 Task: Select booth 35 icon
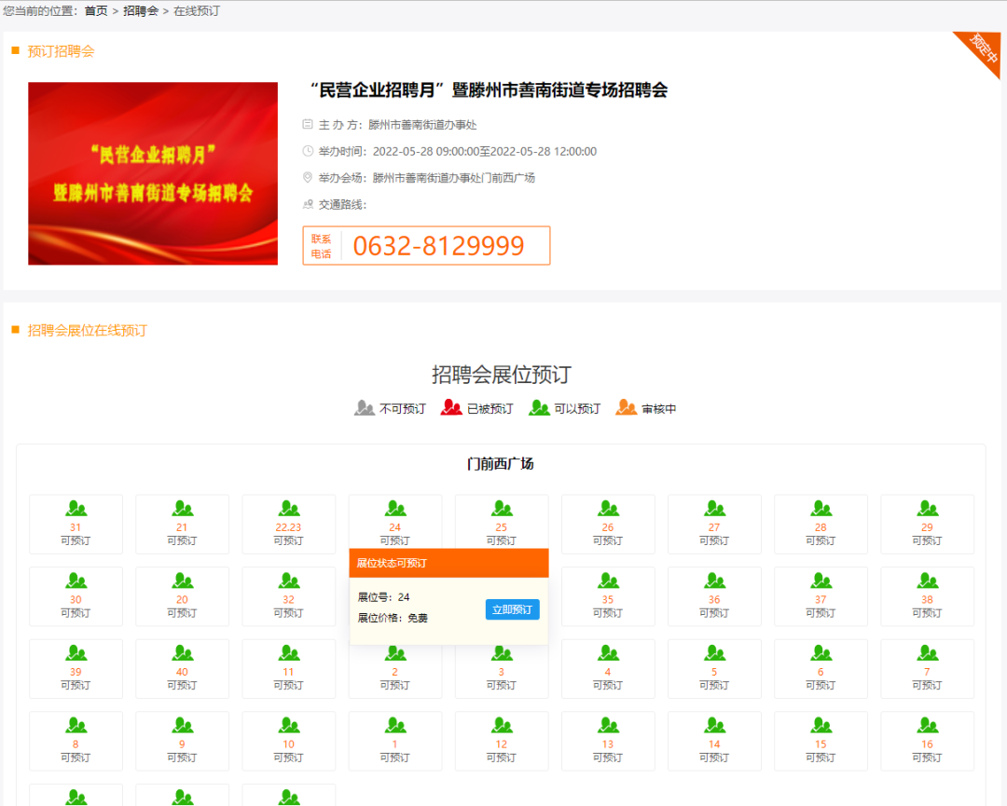click(608, 581)
